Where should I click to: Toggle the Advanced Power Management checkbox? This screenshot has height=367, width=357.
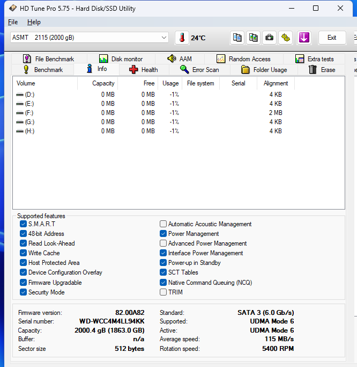pyautogui.click(x=163, y=243)
